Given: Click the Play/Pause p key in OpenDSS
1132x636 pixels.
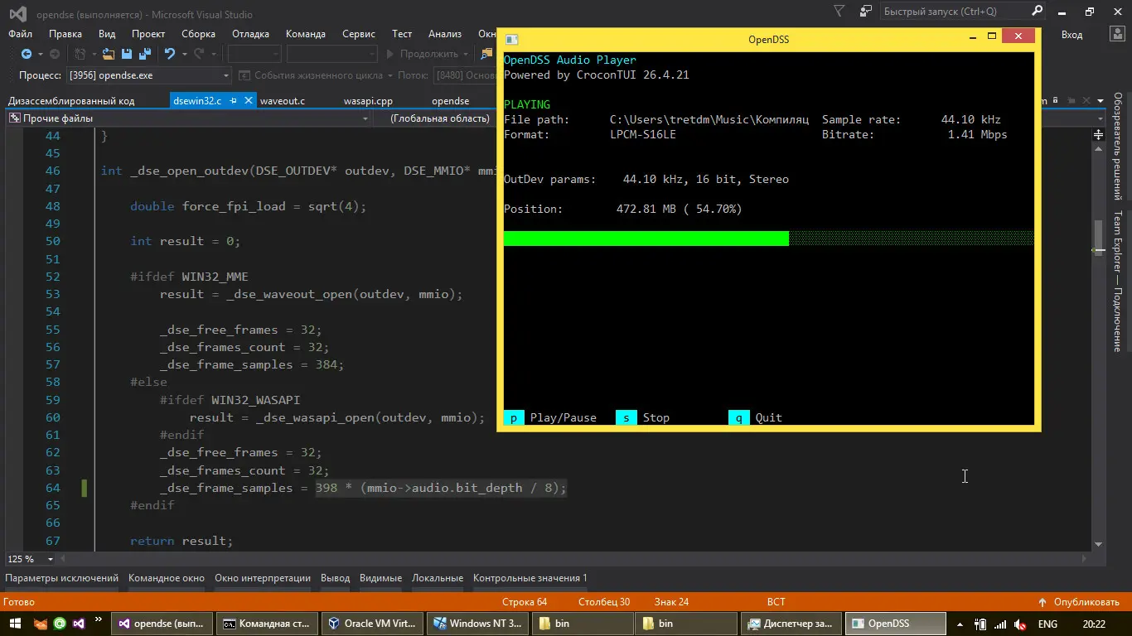Looking at the screenshot, I should click(x=513, y=417).
